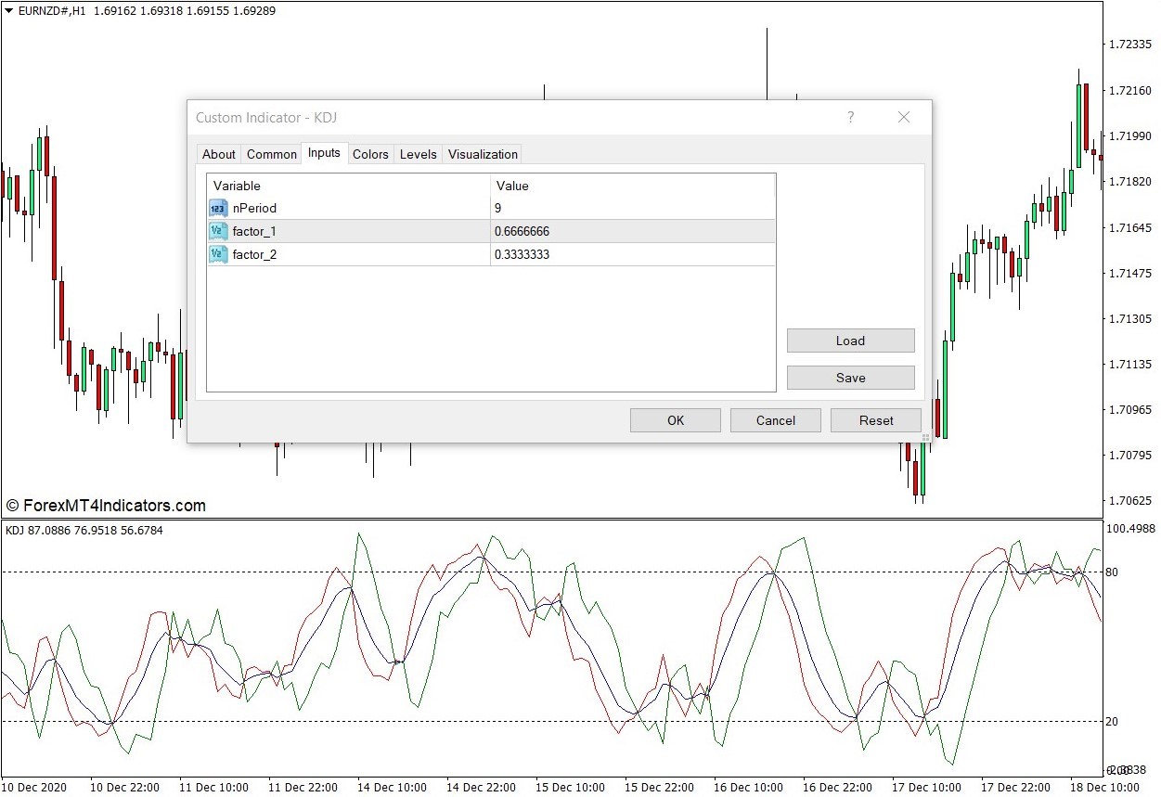Screen dimensions: 1161x797
Task: Click the 1.71305 price label
Action: 1129,318
